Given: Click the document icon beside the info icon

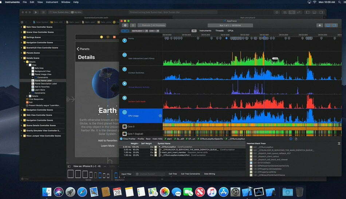Looking at the screenshot, I should (296, 139).
